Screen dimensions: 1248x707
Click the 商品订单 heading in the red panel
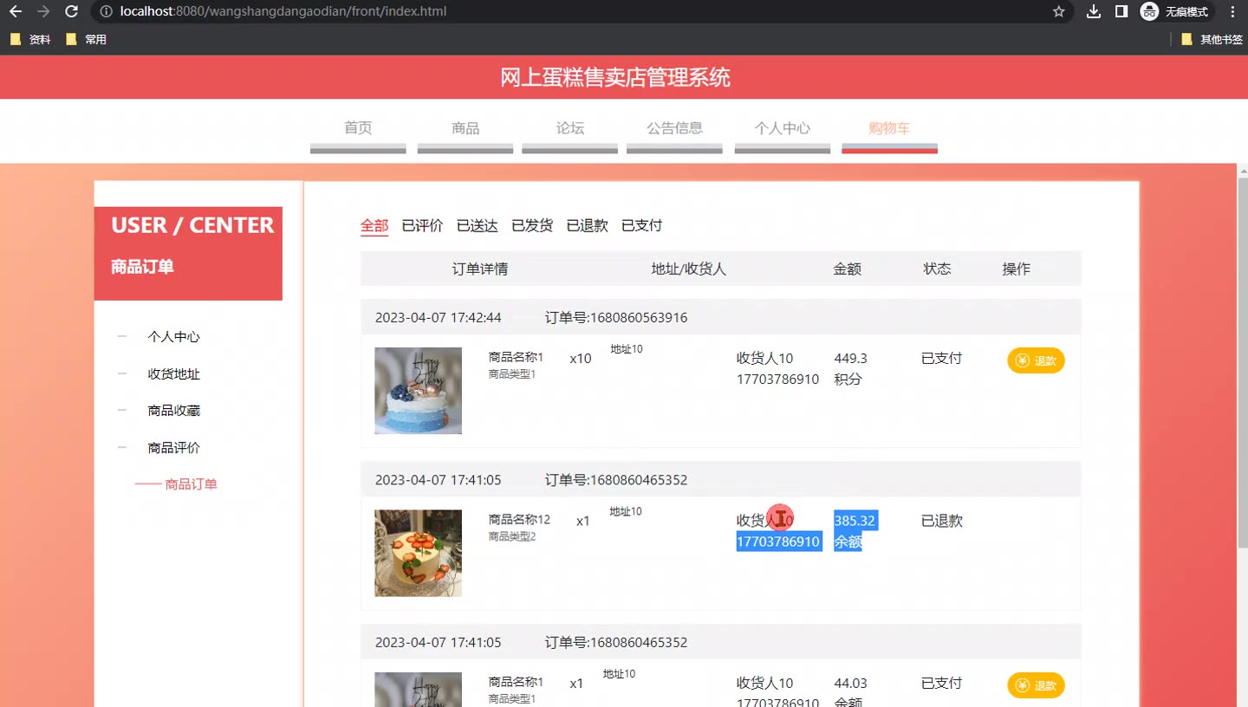142,267
